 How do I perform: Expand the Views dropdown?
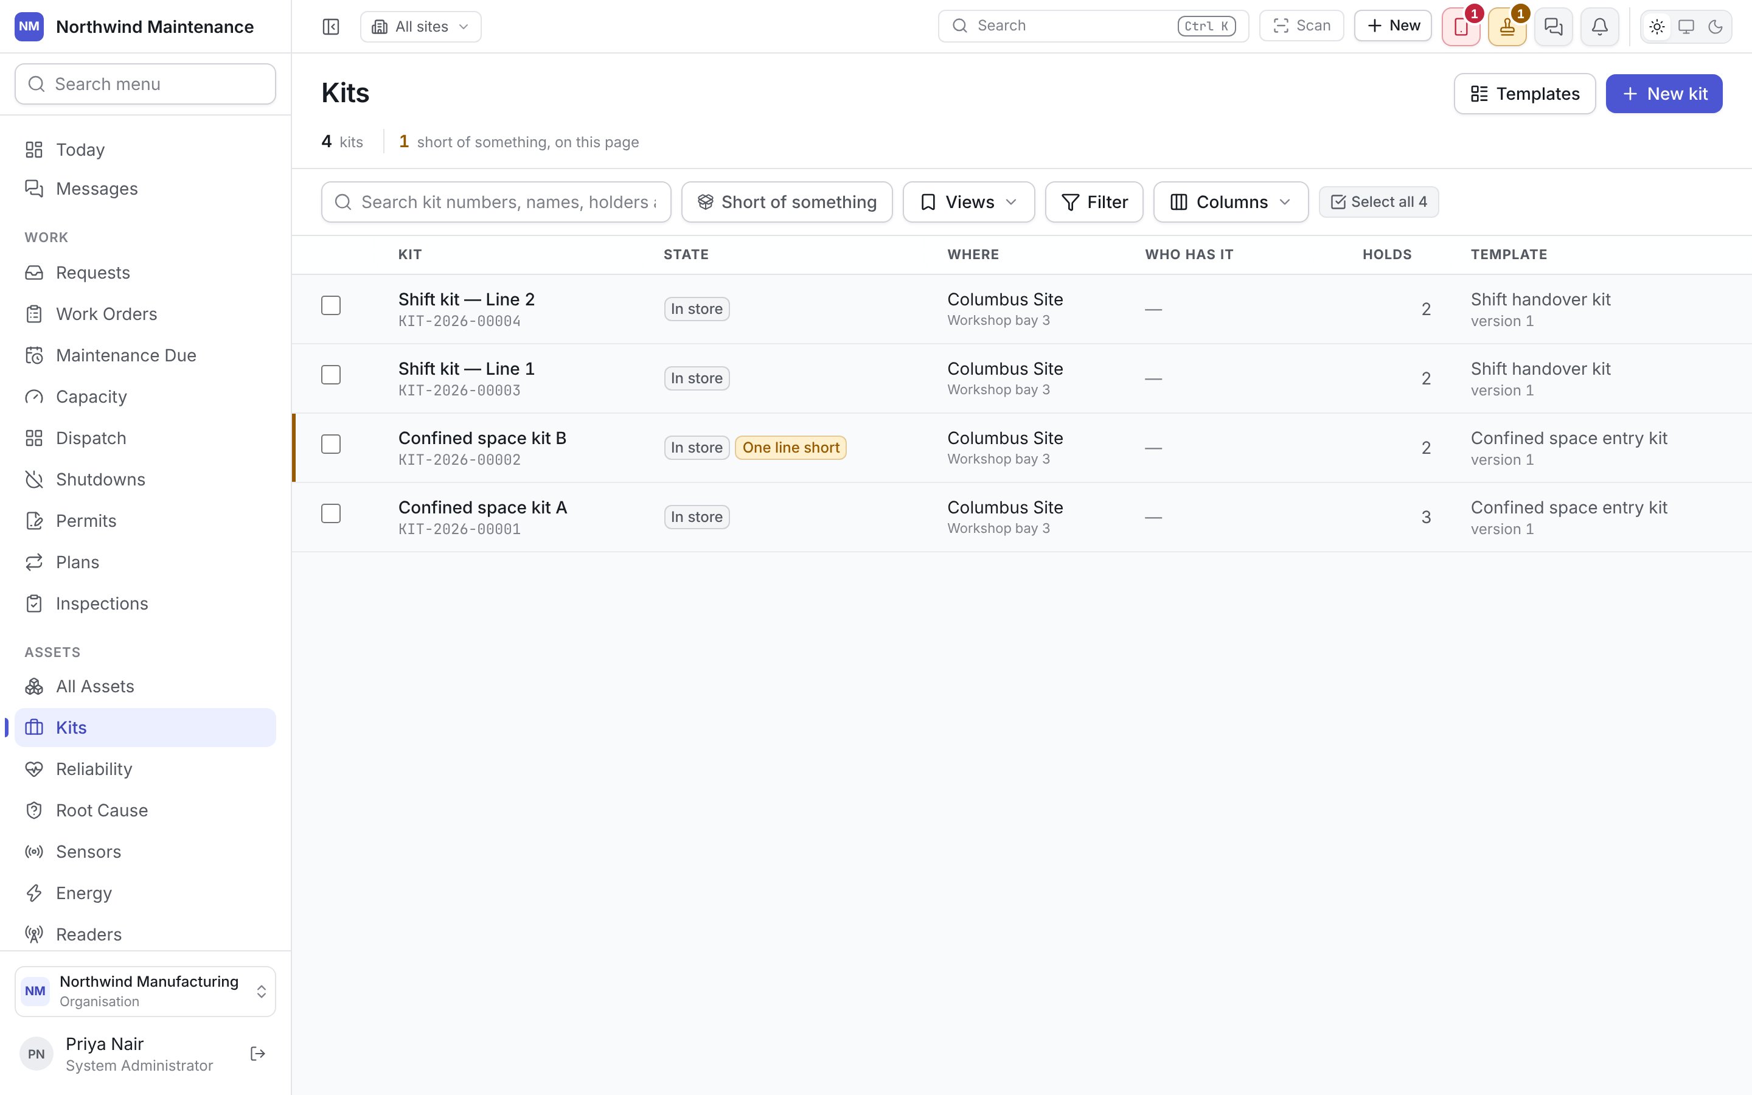(968, 202)
